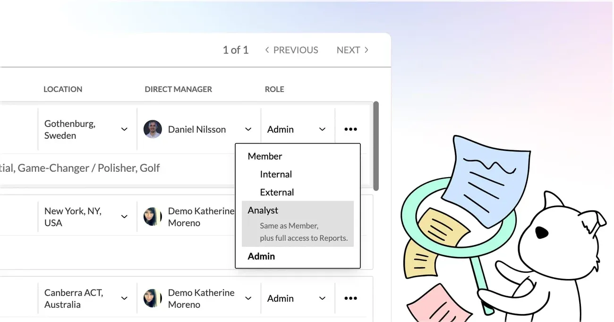Choose Internal member option
Image resolution: width=614 pixels, height=322 pixels.
pos(276,174)
